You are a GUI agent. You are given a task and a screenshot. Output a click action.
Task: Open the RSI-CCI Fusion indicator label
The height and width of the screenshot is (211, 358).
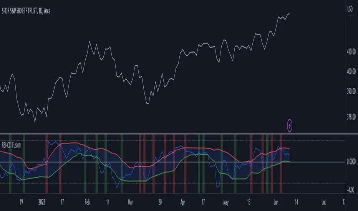pos(11,145)
